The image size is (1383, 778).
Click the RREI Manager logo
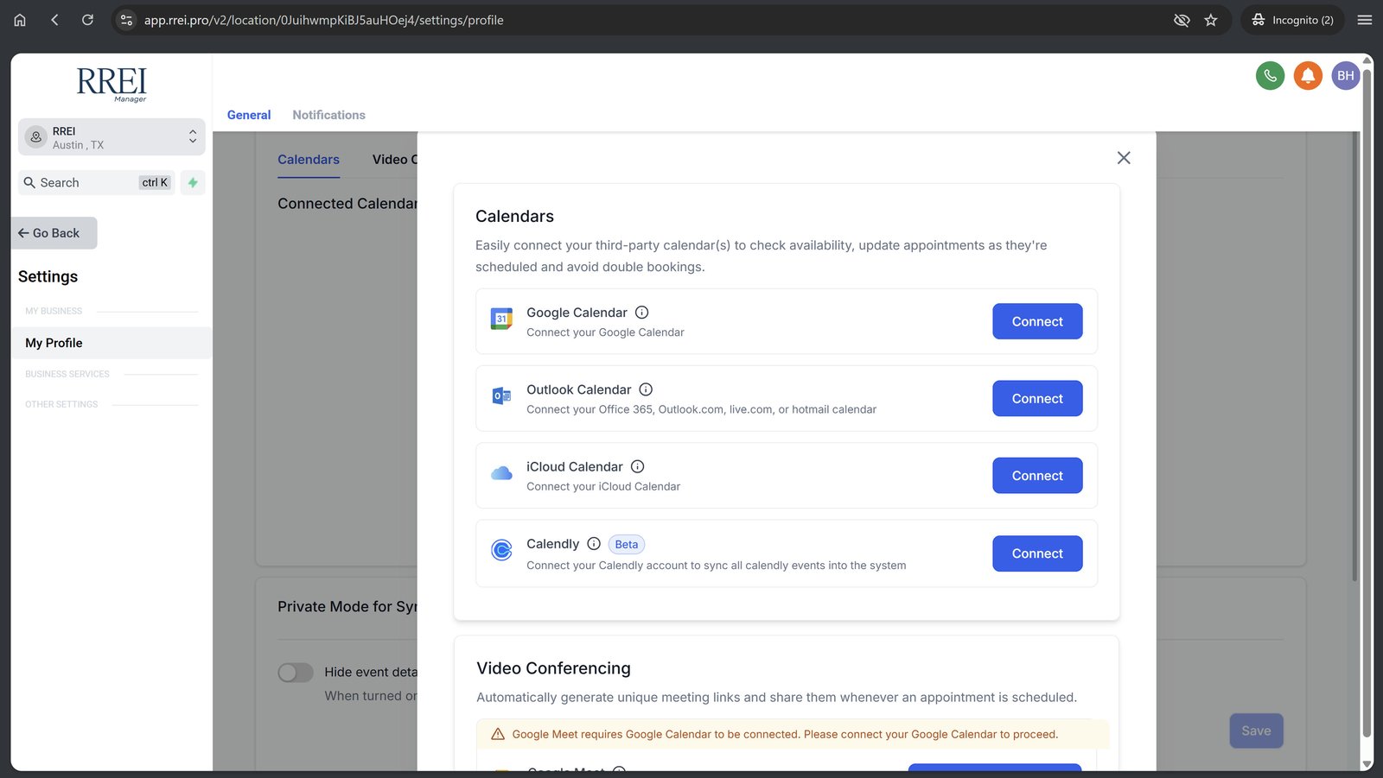tap(112, 85)
